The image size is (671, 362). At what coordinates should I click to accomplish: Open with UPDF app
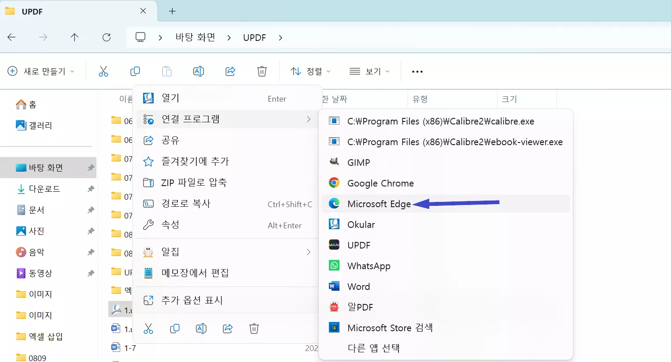(x=446, y=245)
